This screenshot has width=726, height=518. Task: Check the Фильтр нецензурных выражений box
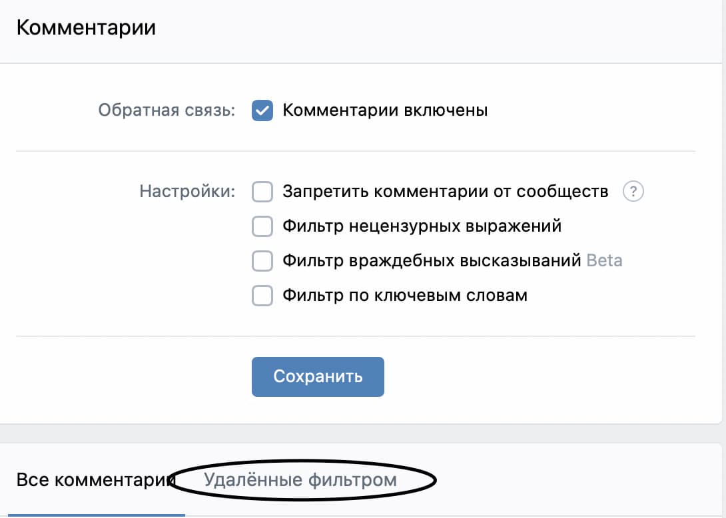262,226
